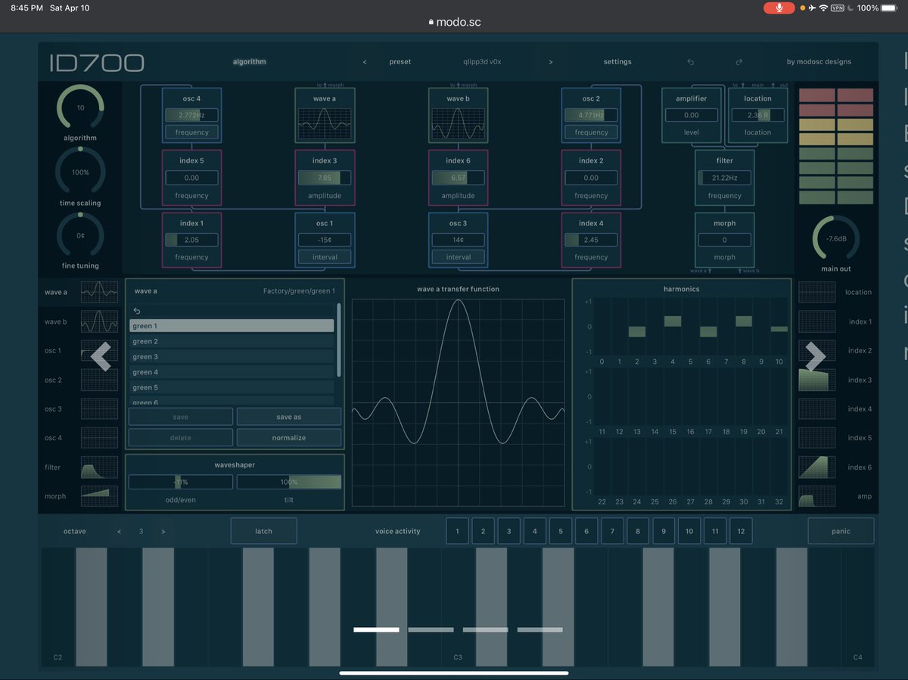This screenshot has width=908, height=680.
Task: Click the normalize button
Action: (x=289, y=437)
